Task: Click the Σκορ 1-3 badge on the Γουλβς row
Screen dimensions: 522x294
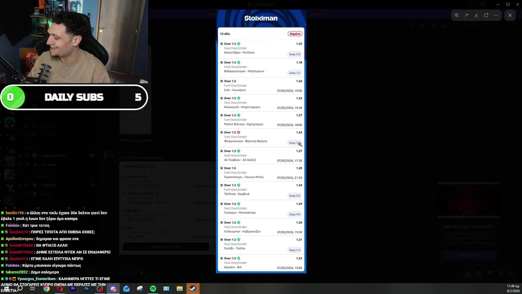Action: (294, 250)
